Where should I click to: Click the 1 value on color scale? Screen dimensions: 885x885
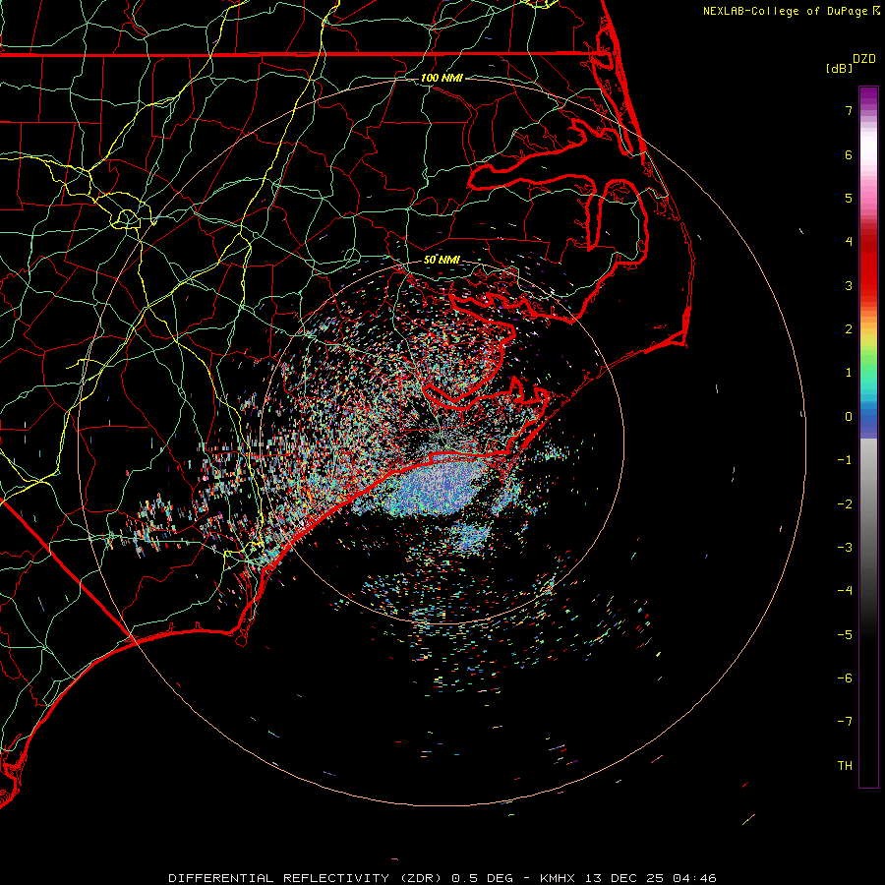[x=849, y=373]
